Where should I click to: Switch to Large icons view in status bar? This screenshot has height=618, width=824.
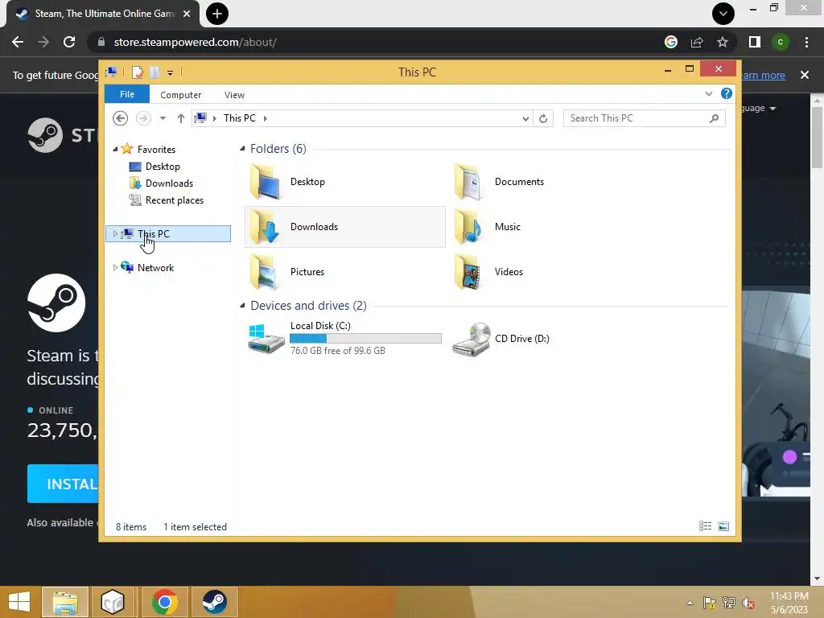click(723, 526)
